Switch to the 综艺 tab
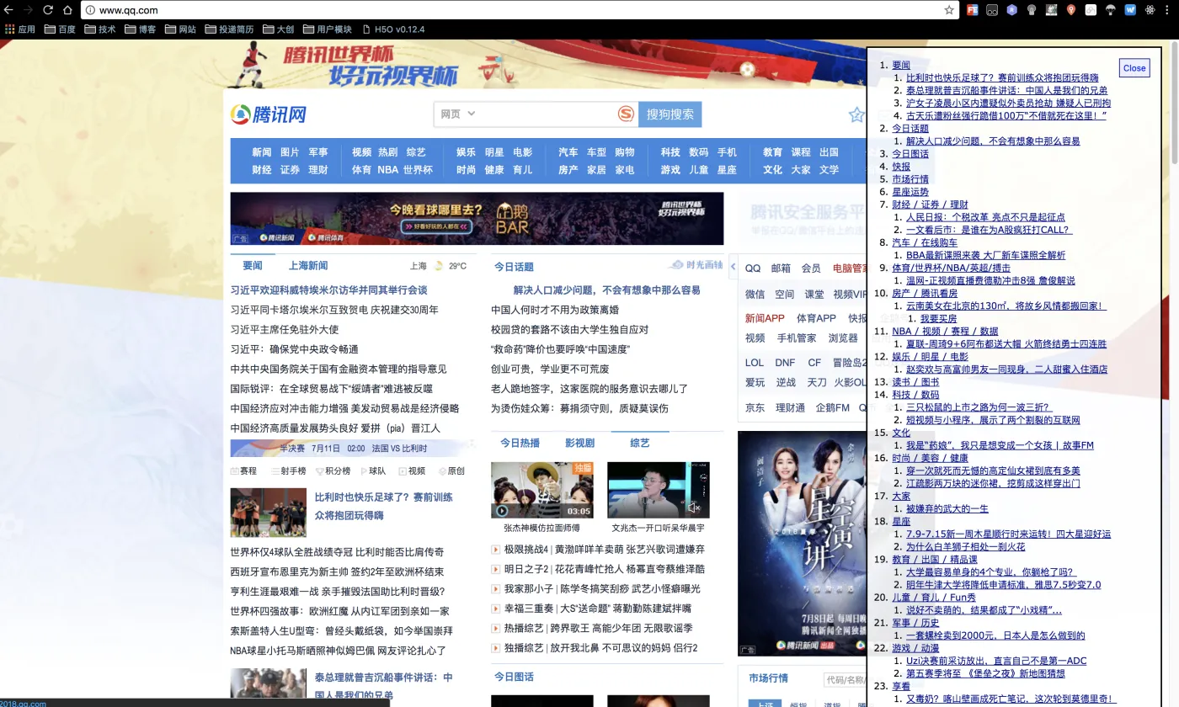This screenshot has height=707, width=1179. pyautogui.click(x=640, y=443)
